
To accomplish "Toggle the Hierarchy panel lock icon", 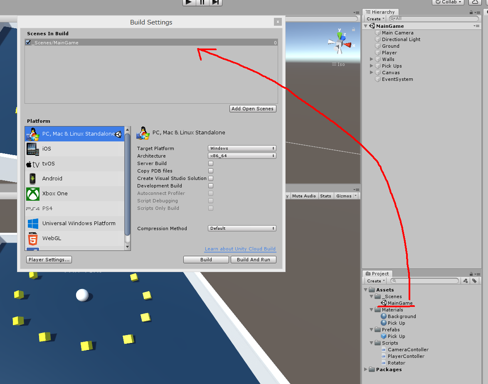I will (x=471, y=12).
